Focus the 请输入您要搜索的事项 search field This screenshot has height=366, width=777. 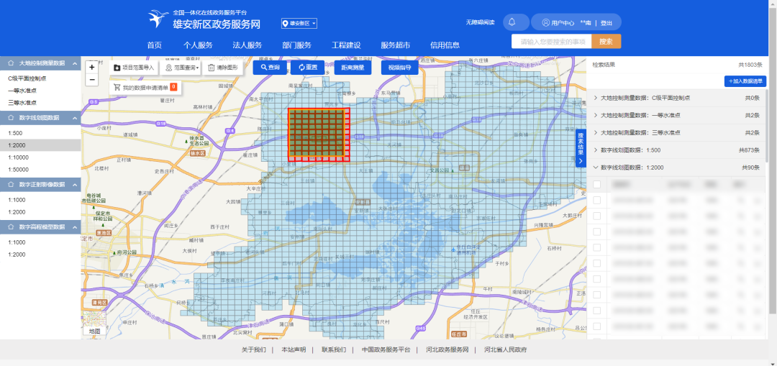click(x=552, y=42)
